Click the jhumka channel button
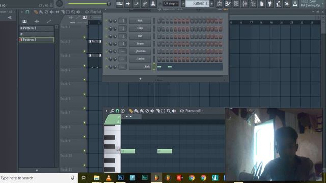This screenshot has width=326, height=183. tap(140, 51)
